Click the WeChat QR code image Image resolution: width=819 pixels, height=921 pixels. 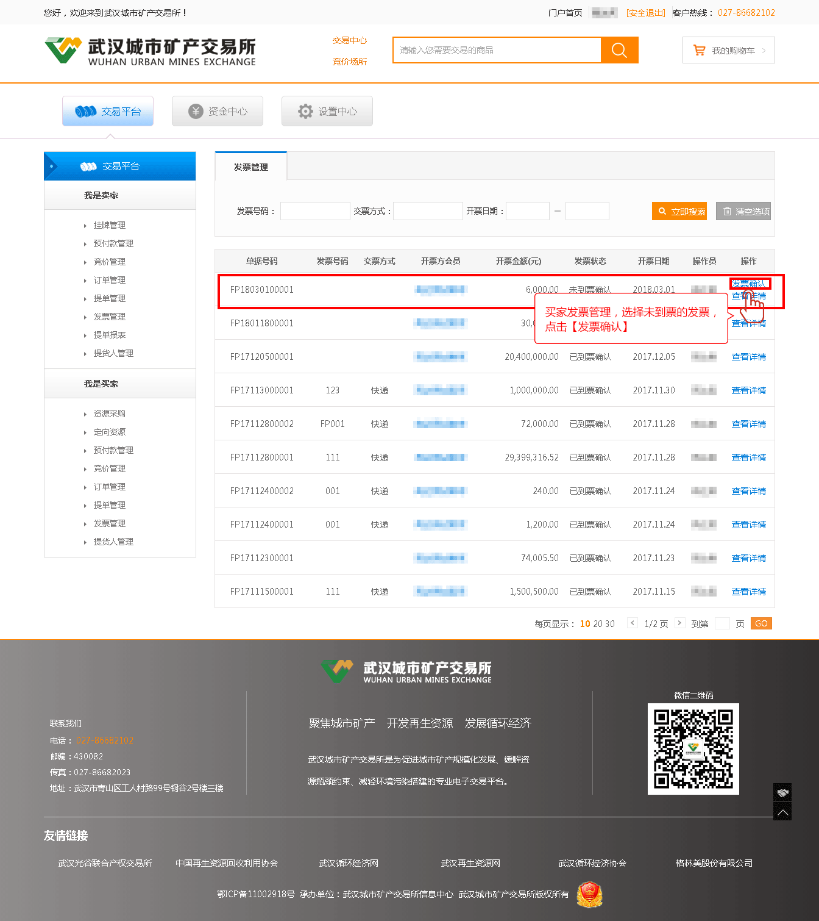click(x=693, y=749)
